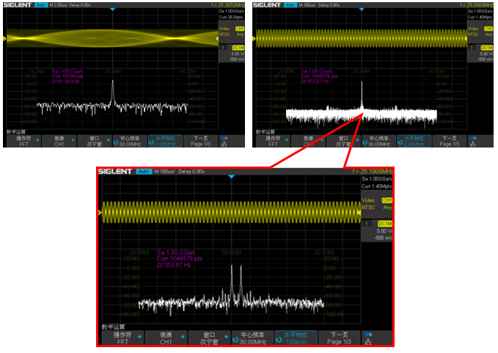This screenshot has width=498, height=353.
Task: Adjust 中心频率 30.00MHz knob setting in bottom oscilloscope
Action: point(252,338)
